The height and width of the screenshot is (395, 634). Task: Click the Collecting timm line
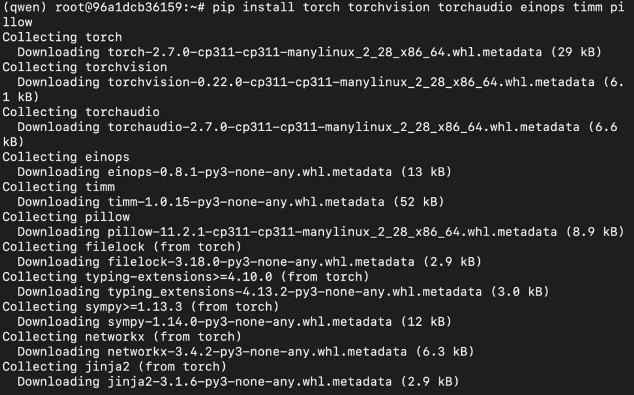[59, 187]
